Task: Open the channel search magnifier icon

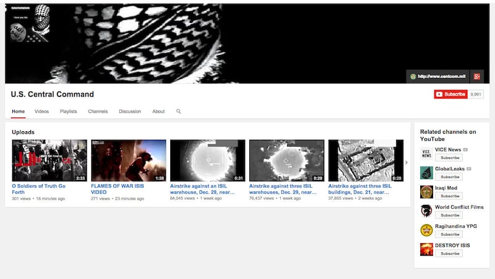Action: click(179, 111)
